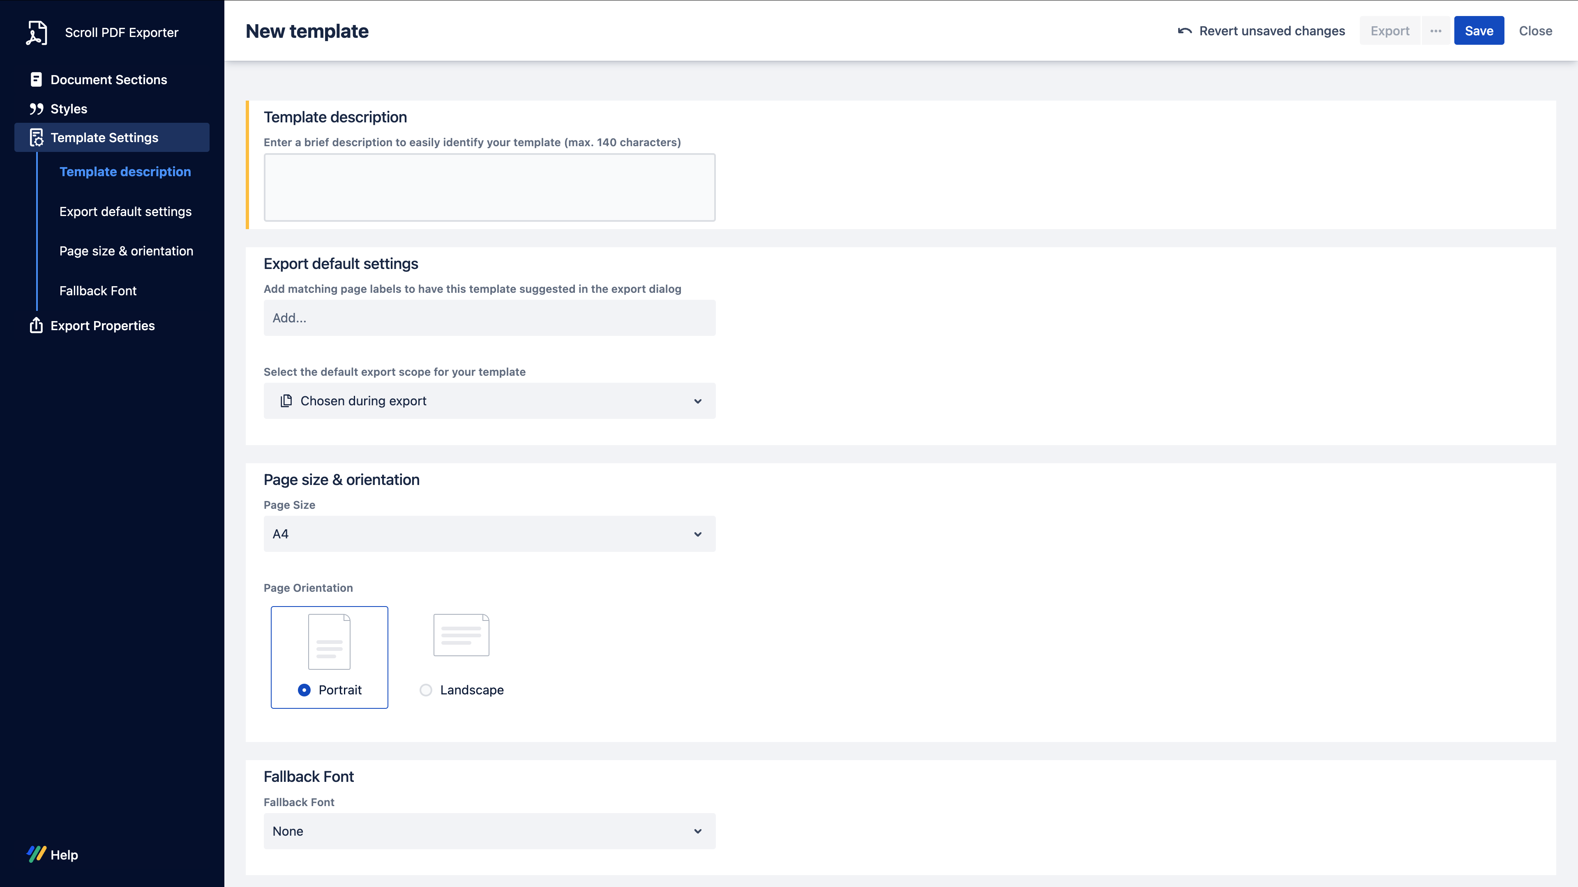Select the Landscape radio button

tap(426, 690)
